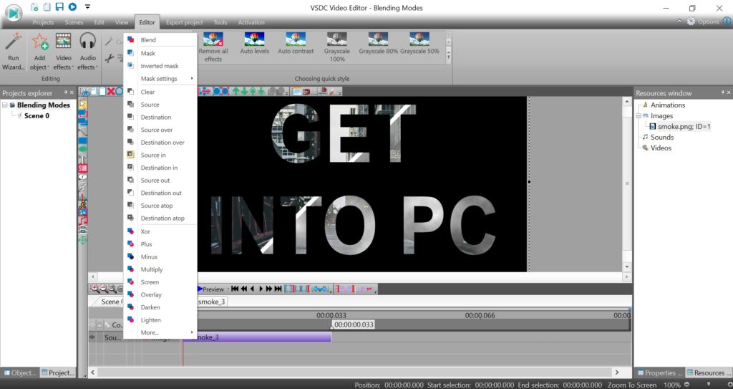Select the smoke_3 timeline tab

(x=212, y=302)
